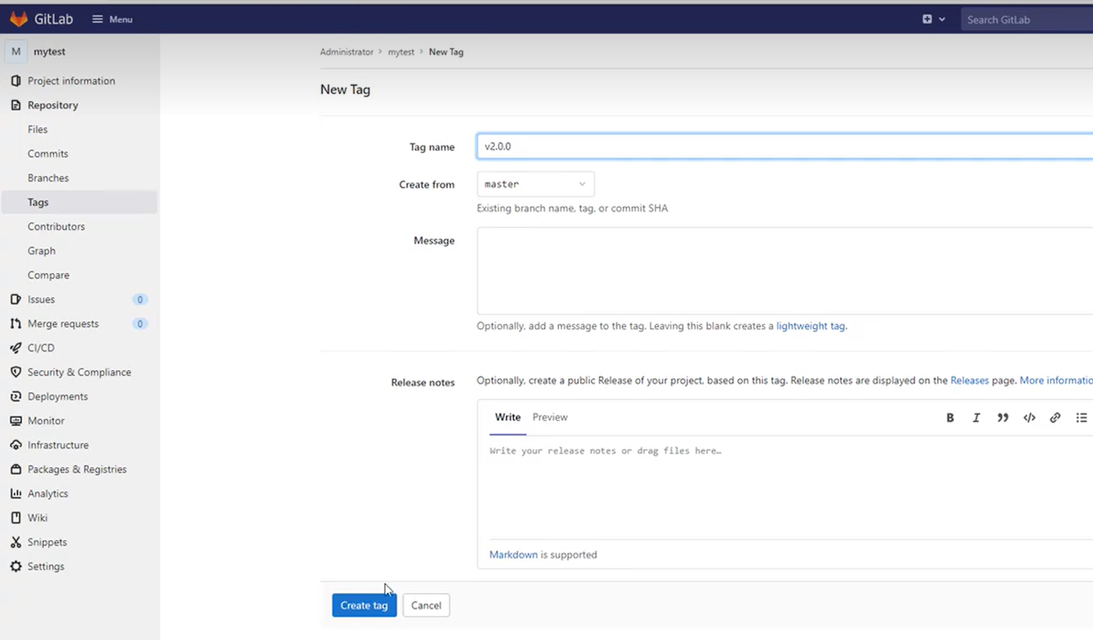Open Compare page in sidebar
Screen dimensions: 1093x640
pos(49,275)
